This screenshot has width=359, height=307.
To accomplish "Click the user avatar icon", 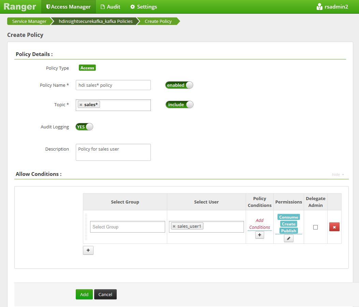I will 319,6.
